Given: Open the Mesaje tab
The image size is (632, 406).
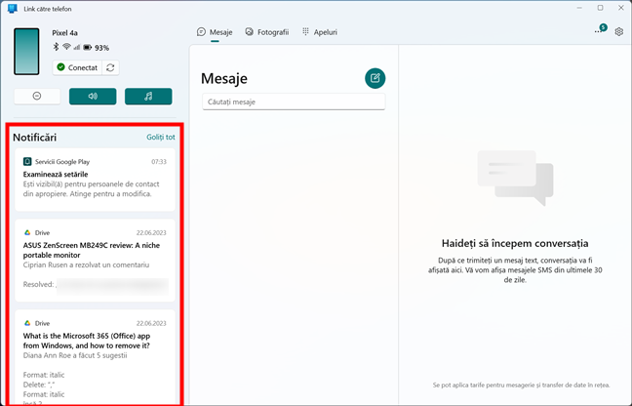Looking at the screenshot, I should pos(215,32).
